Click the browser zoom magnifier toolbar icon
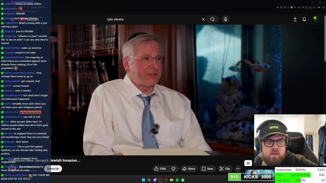This screenshot has height=183, width=326. click(278, 7)
